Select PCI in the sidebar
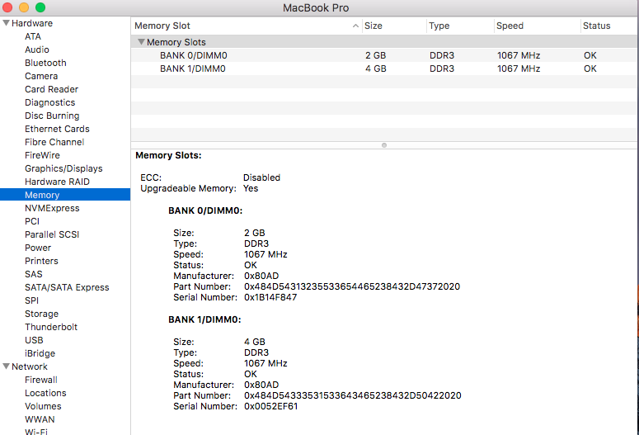The height and width of the screenshot is (435, 639). point(32,221)
